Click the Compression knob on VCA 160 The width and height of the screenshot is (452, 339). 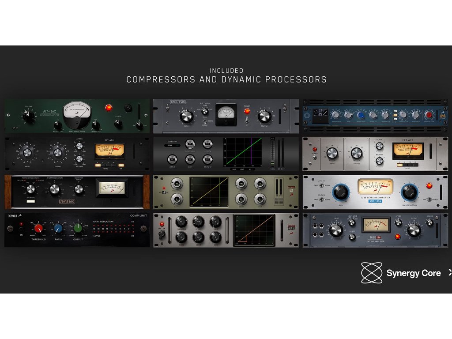(x=54, y=189)
